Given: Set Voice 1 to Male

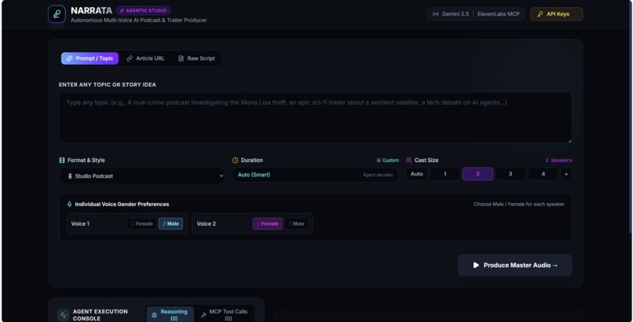Looking at the screenshot, I should tap(170, 224).
